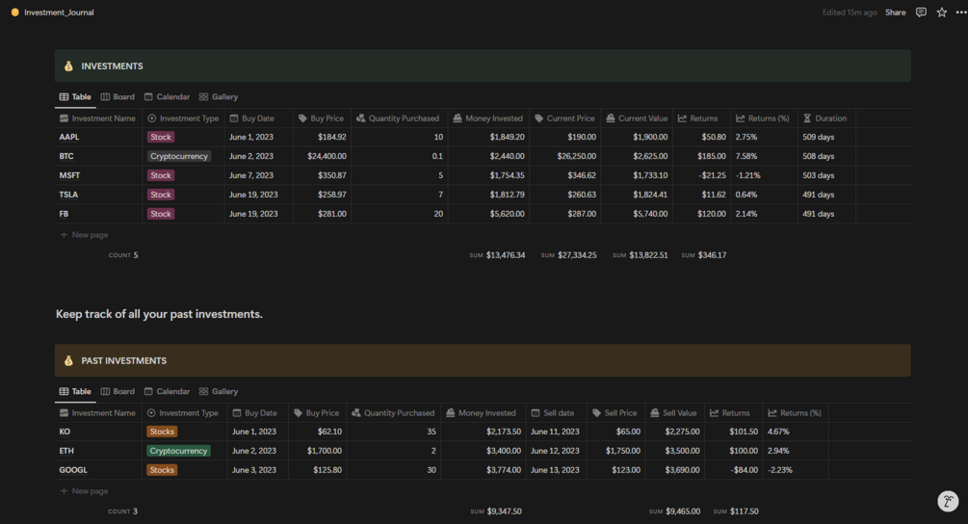The height and width of the screenshot is (524, 968).
Task: Switch Past Investments view to Calendar tab
Action: pos(167,391)
